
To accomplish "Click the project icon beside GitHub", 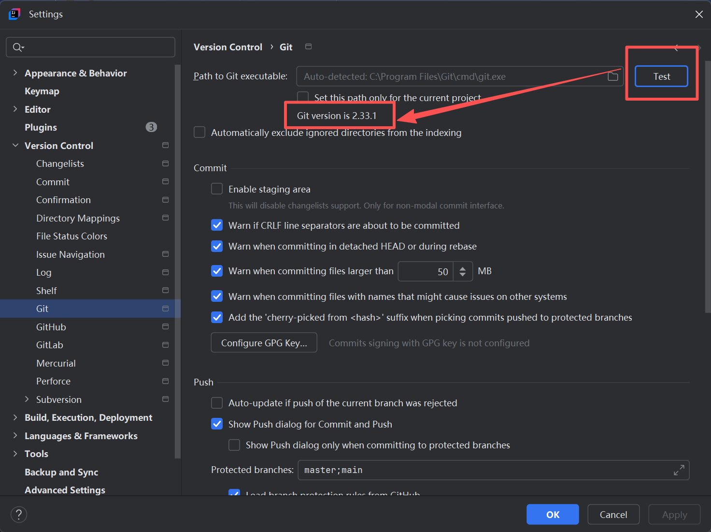I will (x=165, y=326).
